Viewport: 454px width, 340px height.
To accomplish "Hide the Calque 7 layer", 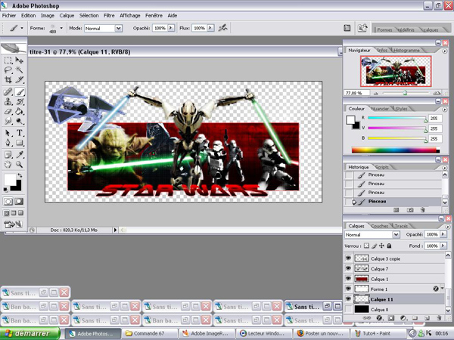I will pyautogui.click(x=348, y=268).
